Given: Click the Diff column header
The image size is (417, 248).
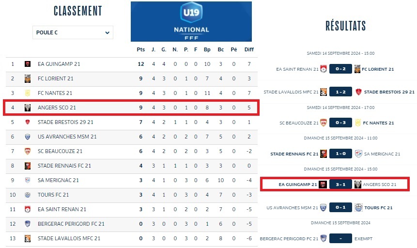Looking at the screenshot, I should click(x=249, y=49).
